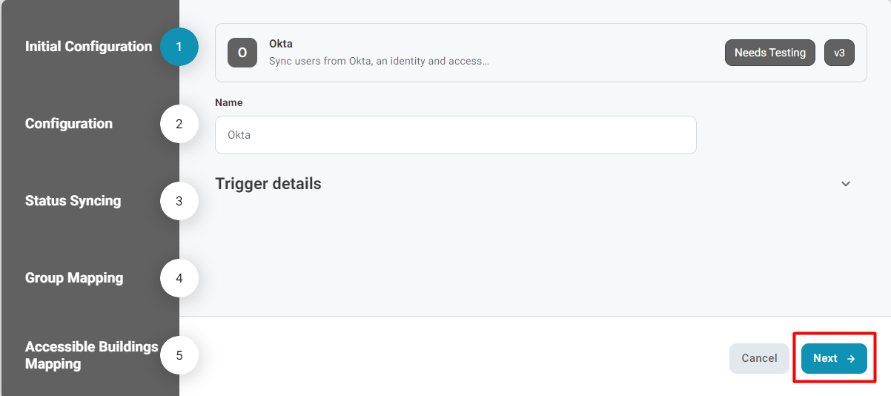The height and width of the screenshot is (396, 891).
Task: Switch to the Configuration step
Action: pyautogui.click(x=69, y=123)
